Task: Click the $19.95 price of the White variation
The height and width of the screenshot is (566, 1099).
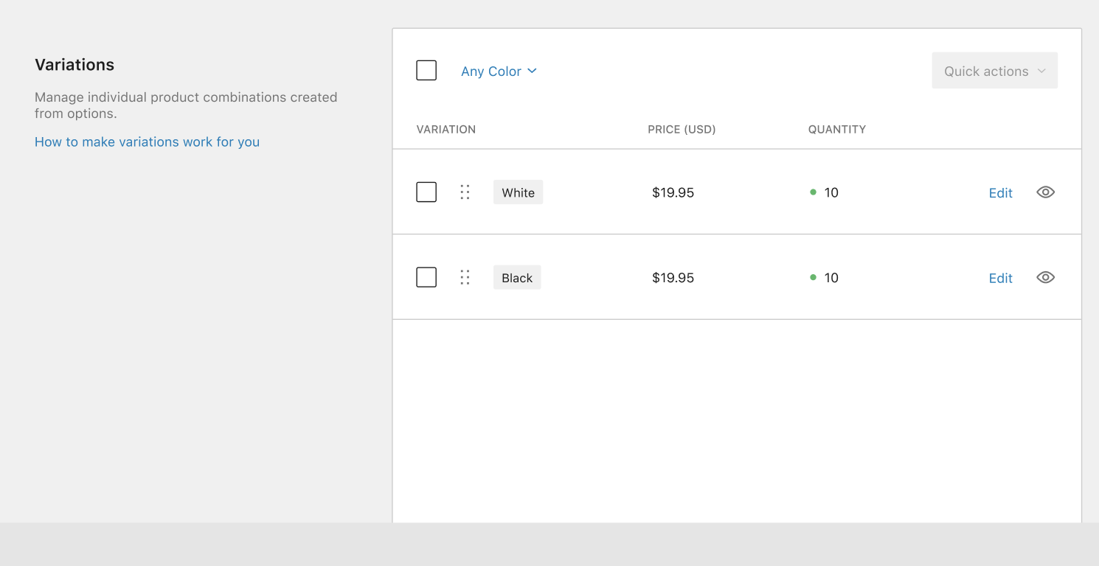Action: [673, 192]
